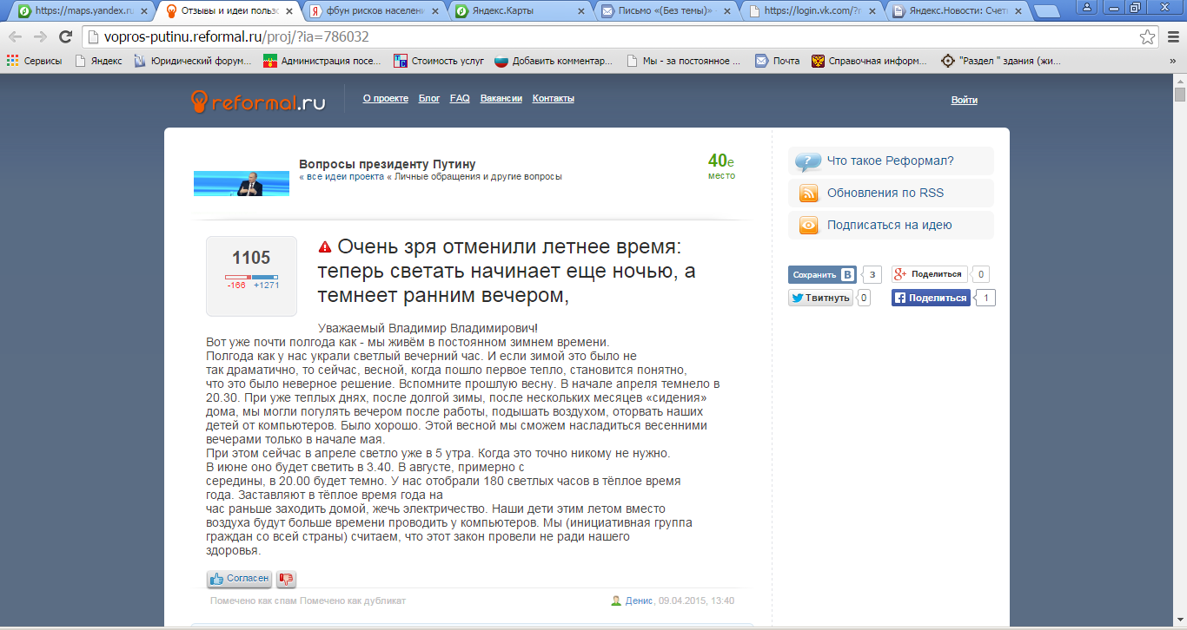This screenshot has height=630, width=1187.
Task: Open author Денис profile link
Action: point(639,600)
